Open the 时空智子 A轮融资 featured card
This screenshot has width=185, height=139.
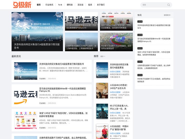[x=116, y=42]
